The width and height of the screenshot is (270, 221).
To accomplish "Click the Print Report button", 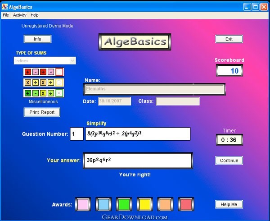I will 42,112.
